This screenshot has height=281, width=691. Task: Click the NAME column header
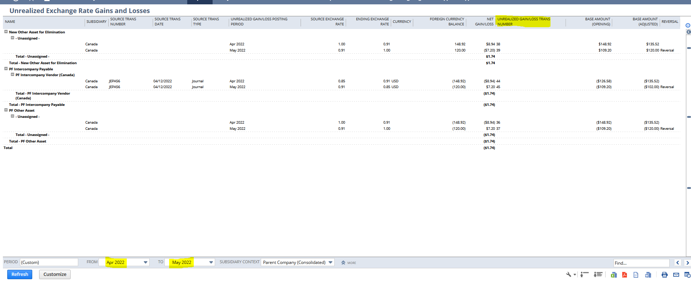[x=10, y=22]
